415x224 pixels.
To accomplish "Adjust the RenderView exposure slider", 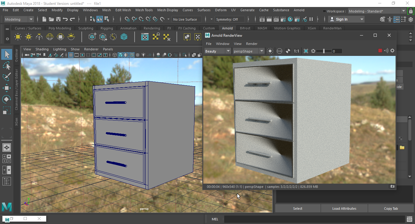I will pyautogui.click(x=323, y=51).
